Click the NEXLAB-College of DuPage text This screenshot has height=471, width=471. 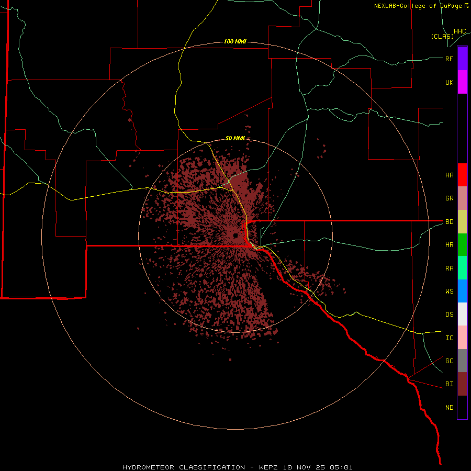tap(418, 6)
